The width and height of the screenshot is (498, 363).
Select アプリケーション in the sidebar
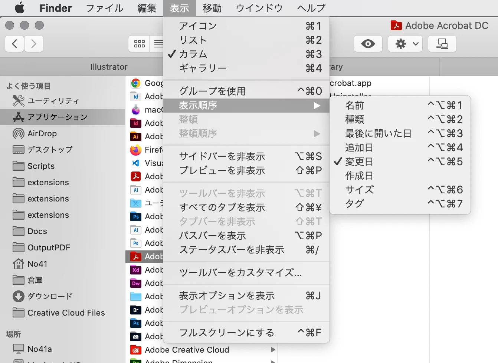coord(62,117)
